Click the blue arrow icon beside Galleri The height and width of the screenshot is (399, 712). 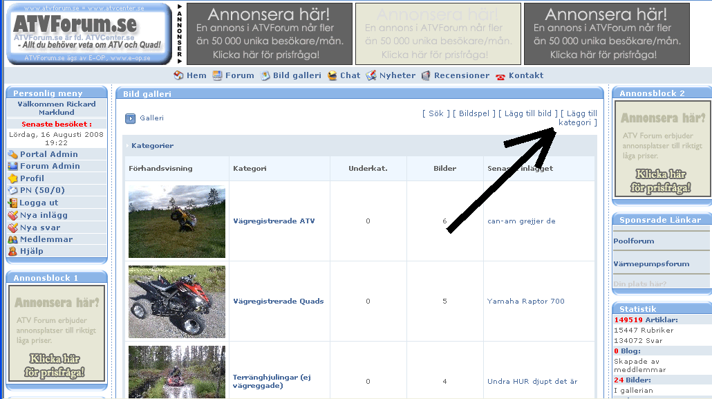point(131,118)
